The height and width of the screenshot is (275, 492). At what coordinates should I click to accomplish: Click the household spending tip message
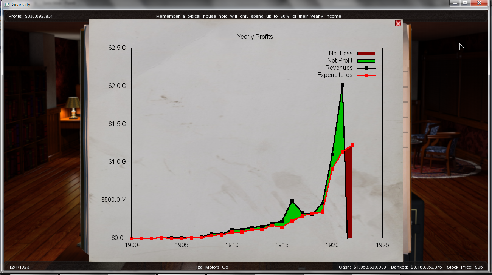pyautogui.click(x=248, y=16)
